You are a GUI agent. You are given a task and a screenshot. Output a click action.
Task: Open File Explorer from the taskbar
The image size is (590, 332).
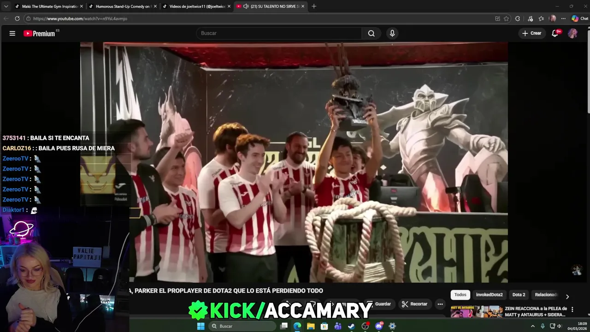click(x=311, y=326)
